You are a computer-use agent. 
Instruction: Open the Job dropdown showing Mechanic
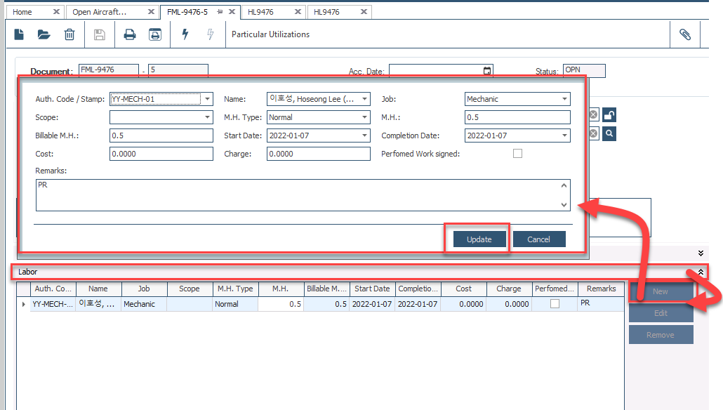pyautogui.click(x=564, y=99)
